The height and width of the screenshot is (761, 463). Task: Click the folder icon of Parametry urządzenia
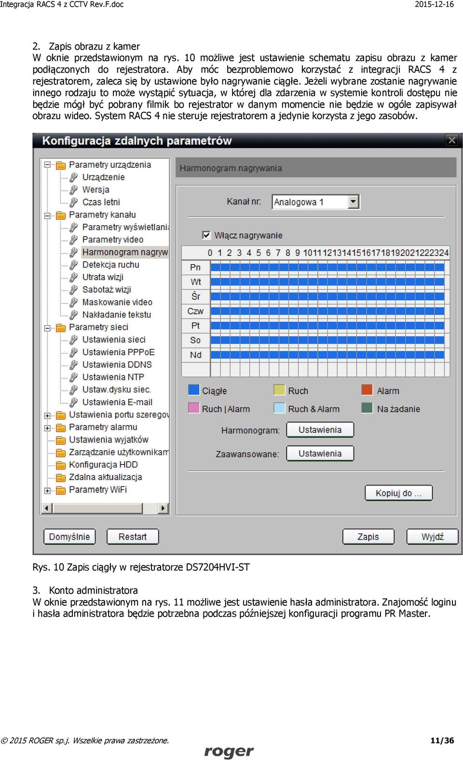tap(61, 165)
